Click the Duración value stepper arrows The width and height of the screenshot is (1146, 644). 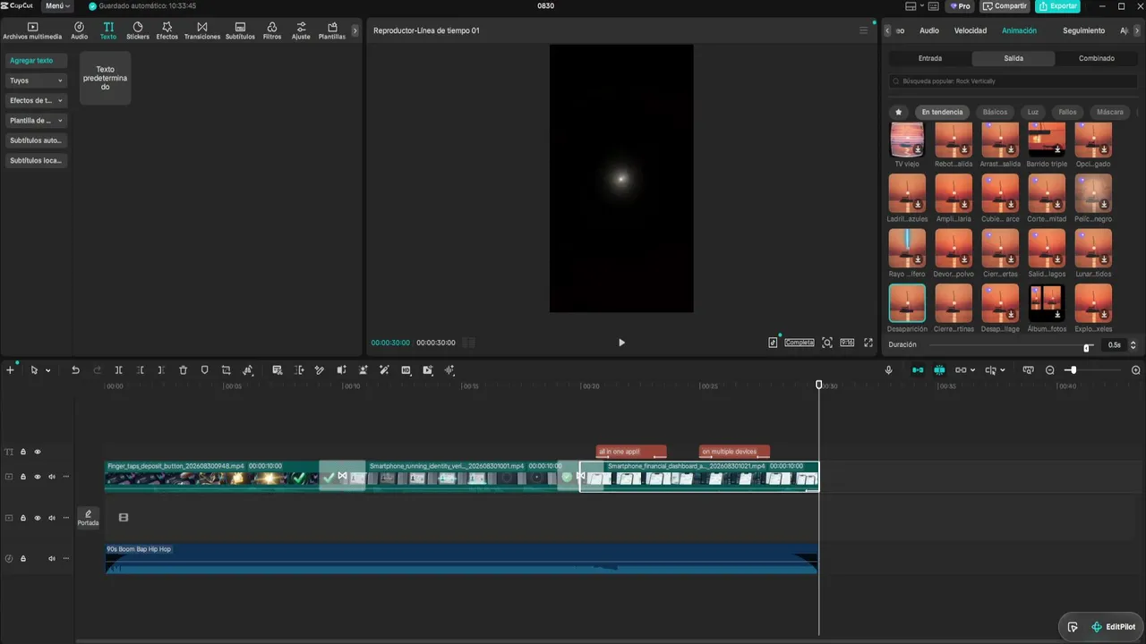point(1133,345)
